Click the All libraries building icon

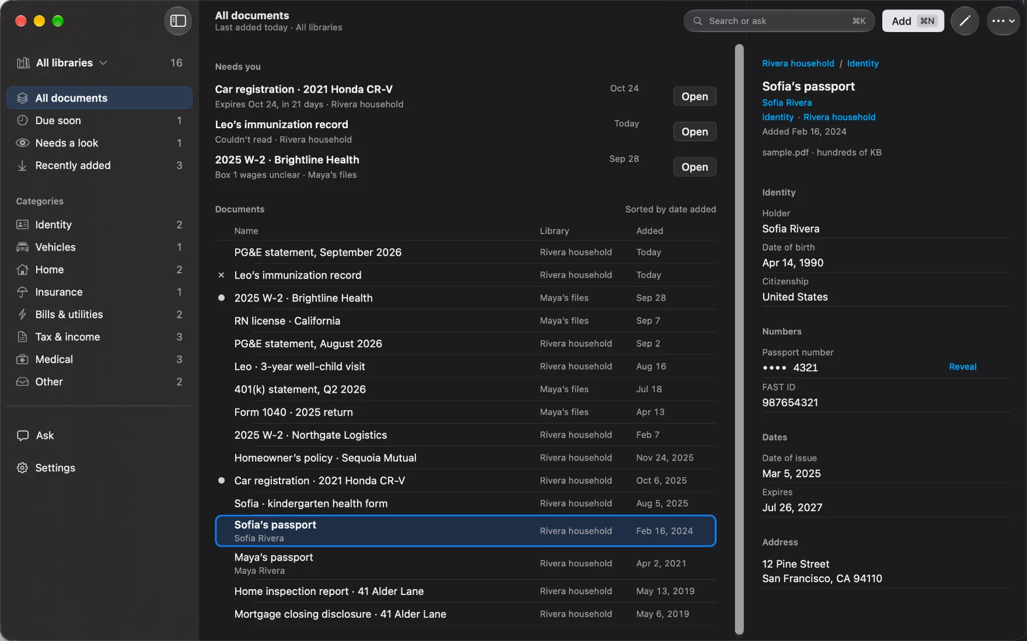click(23, 63)
